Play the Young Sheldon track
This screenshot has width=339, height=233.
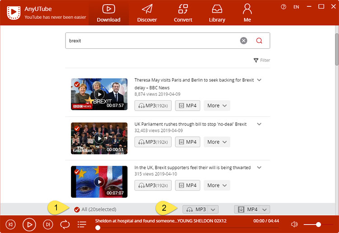coord(29,224)
